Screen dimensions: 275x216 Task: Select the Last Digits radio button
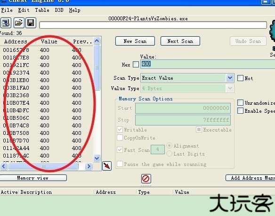(x=169, y=154)
